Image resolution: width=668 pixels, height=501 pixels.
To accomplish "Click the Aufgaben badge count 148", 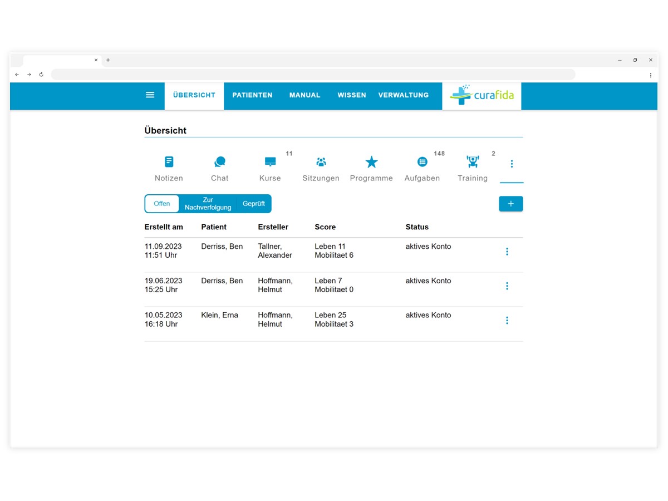I will click(x=439, y=154).
